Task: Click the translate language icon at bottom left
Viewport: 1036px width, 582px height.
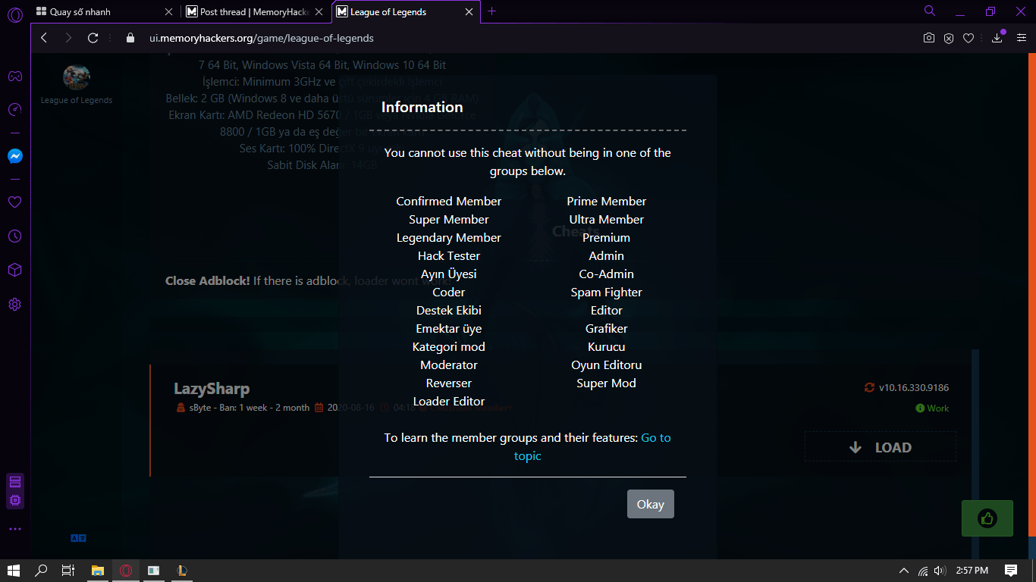Action: tap(79, 538)
